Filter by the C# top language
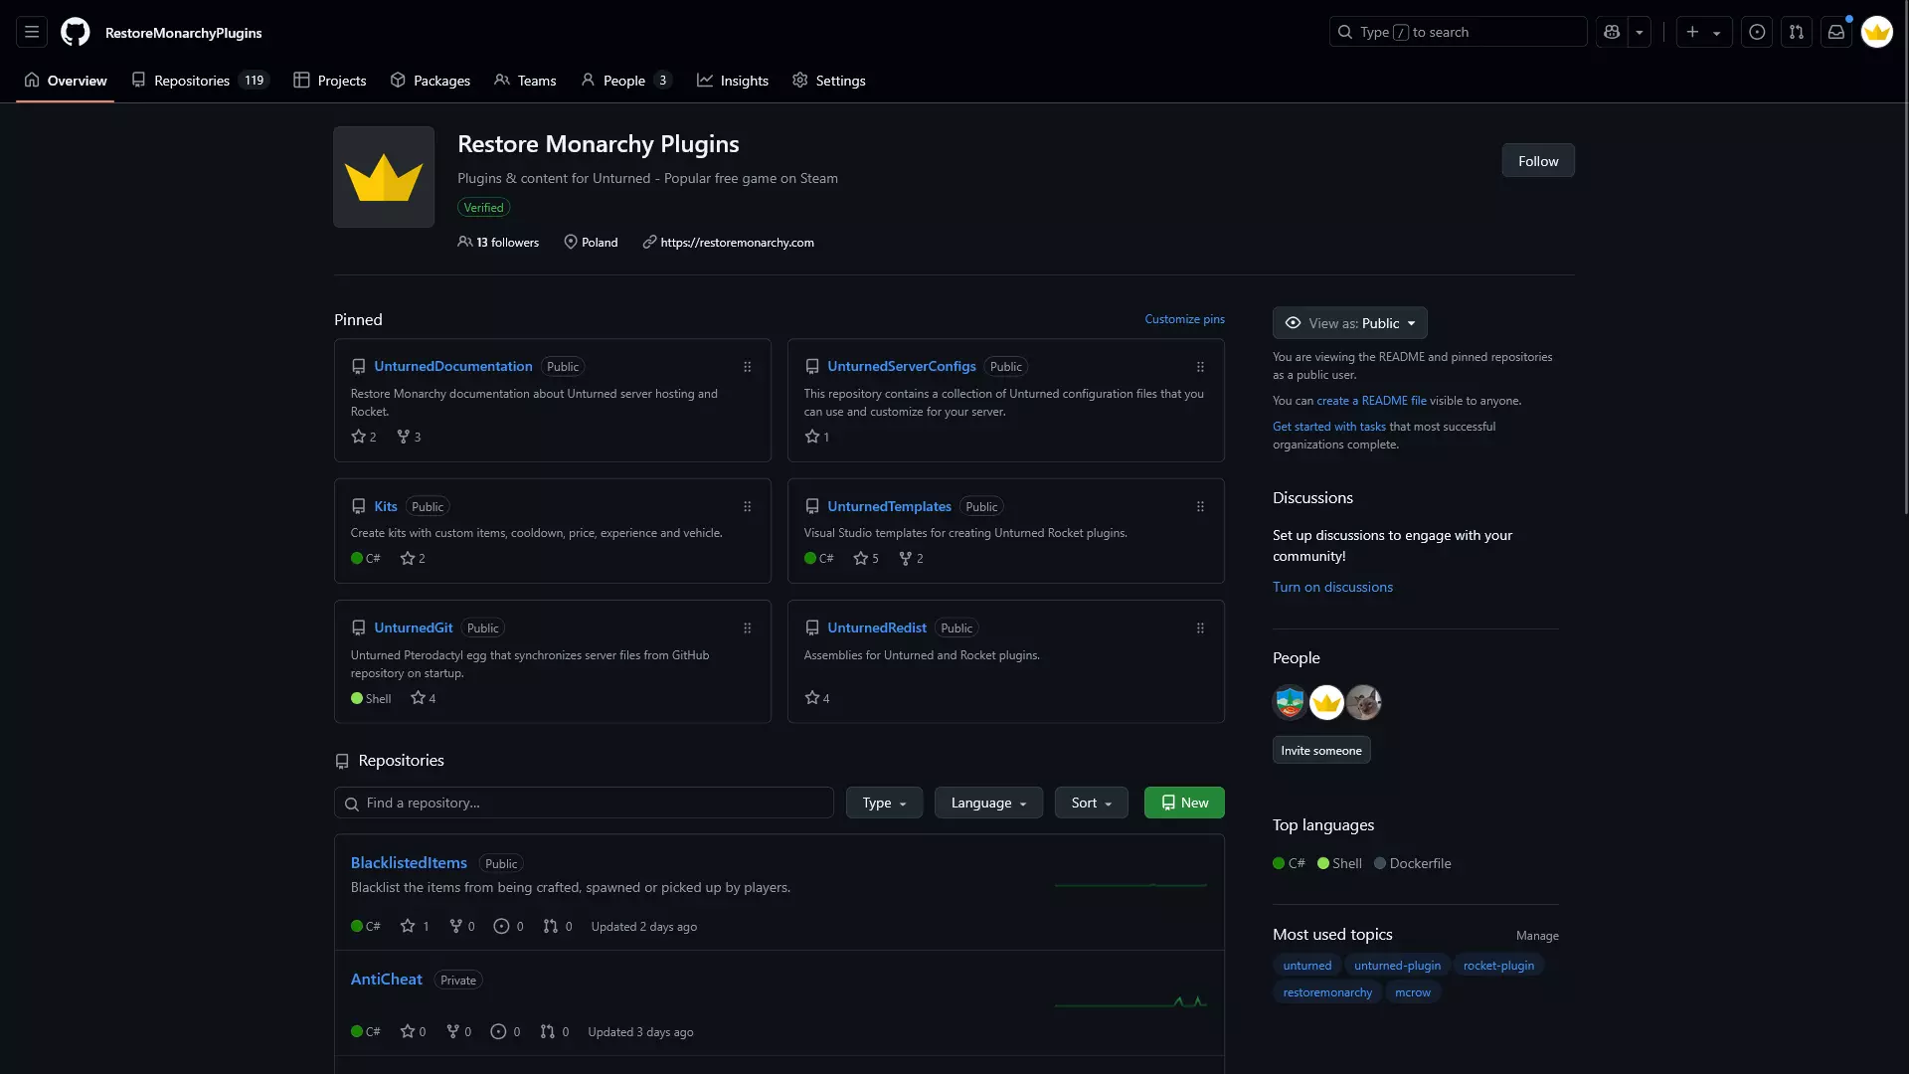The width and height of the screenshot is (1910, 1074). [x=1290, y=864]
